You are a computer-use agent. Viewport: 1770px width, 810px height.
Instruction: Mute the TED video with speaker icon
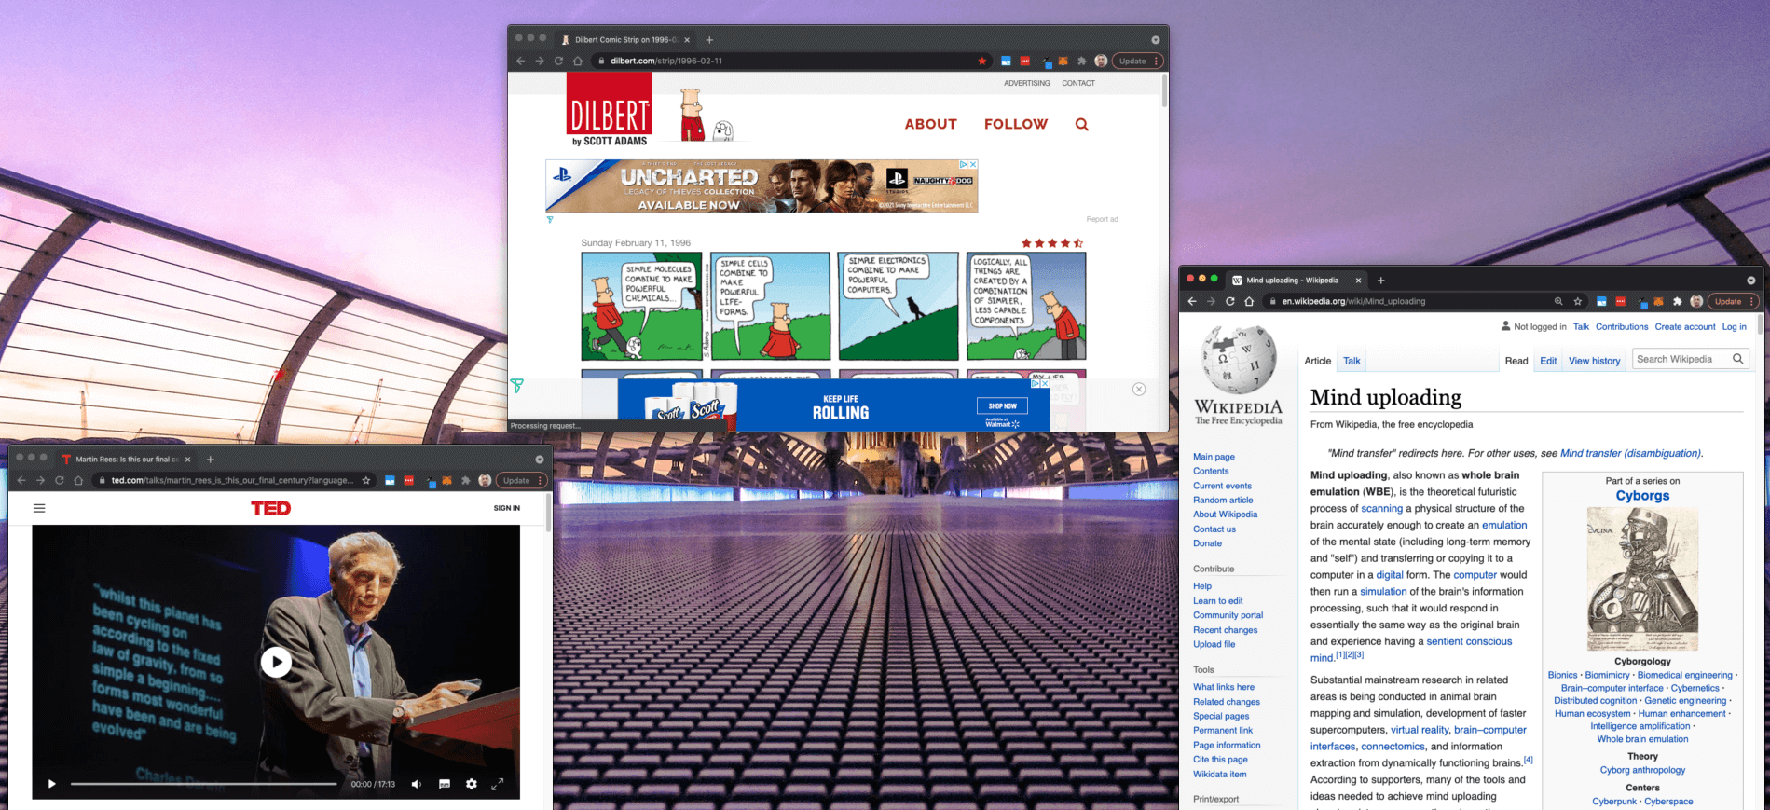tap(417, 784)
